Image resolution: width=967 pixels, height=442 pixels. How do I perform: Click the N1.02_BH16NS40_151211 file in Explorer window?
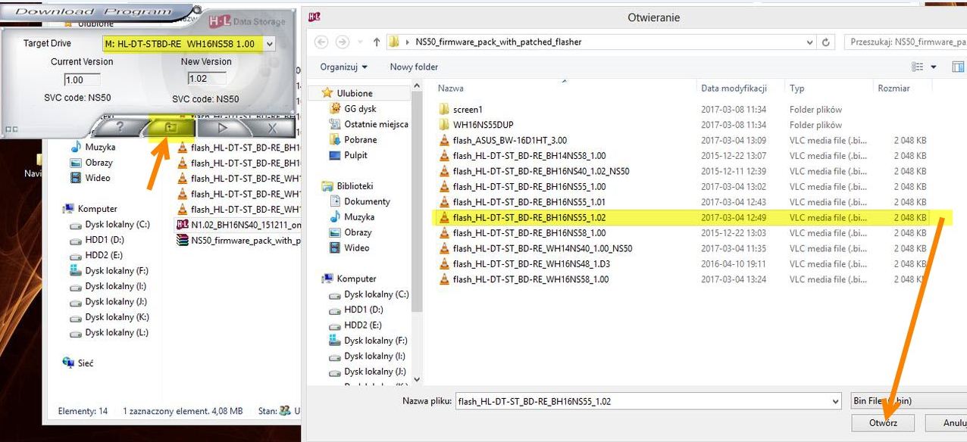(x=239, y=225)
